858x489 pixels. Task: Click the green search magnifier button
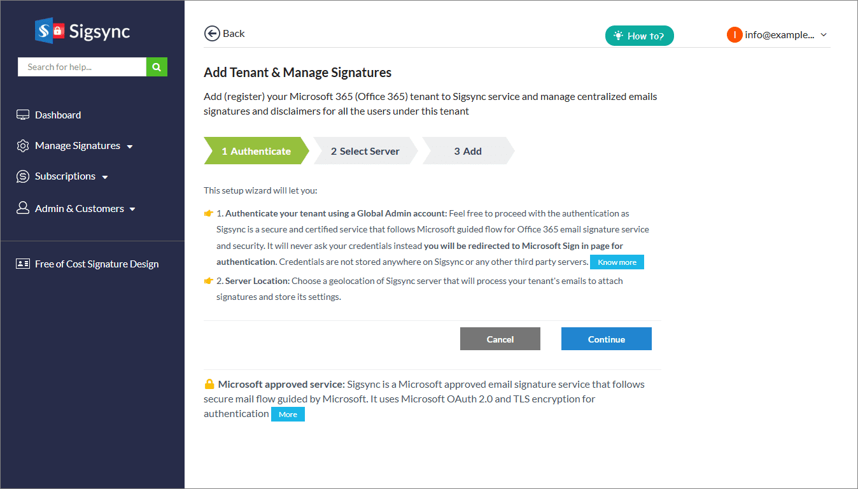point(157,67)
